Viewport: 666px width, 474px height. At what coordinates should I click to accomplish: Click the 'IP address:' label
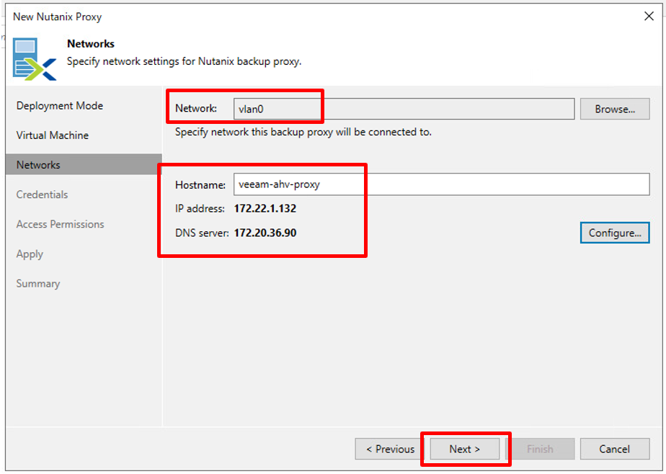click(200, 209)
